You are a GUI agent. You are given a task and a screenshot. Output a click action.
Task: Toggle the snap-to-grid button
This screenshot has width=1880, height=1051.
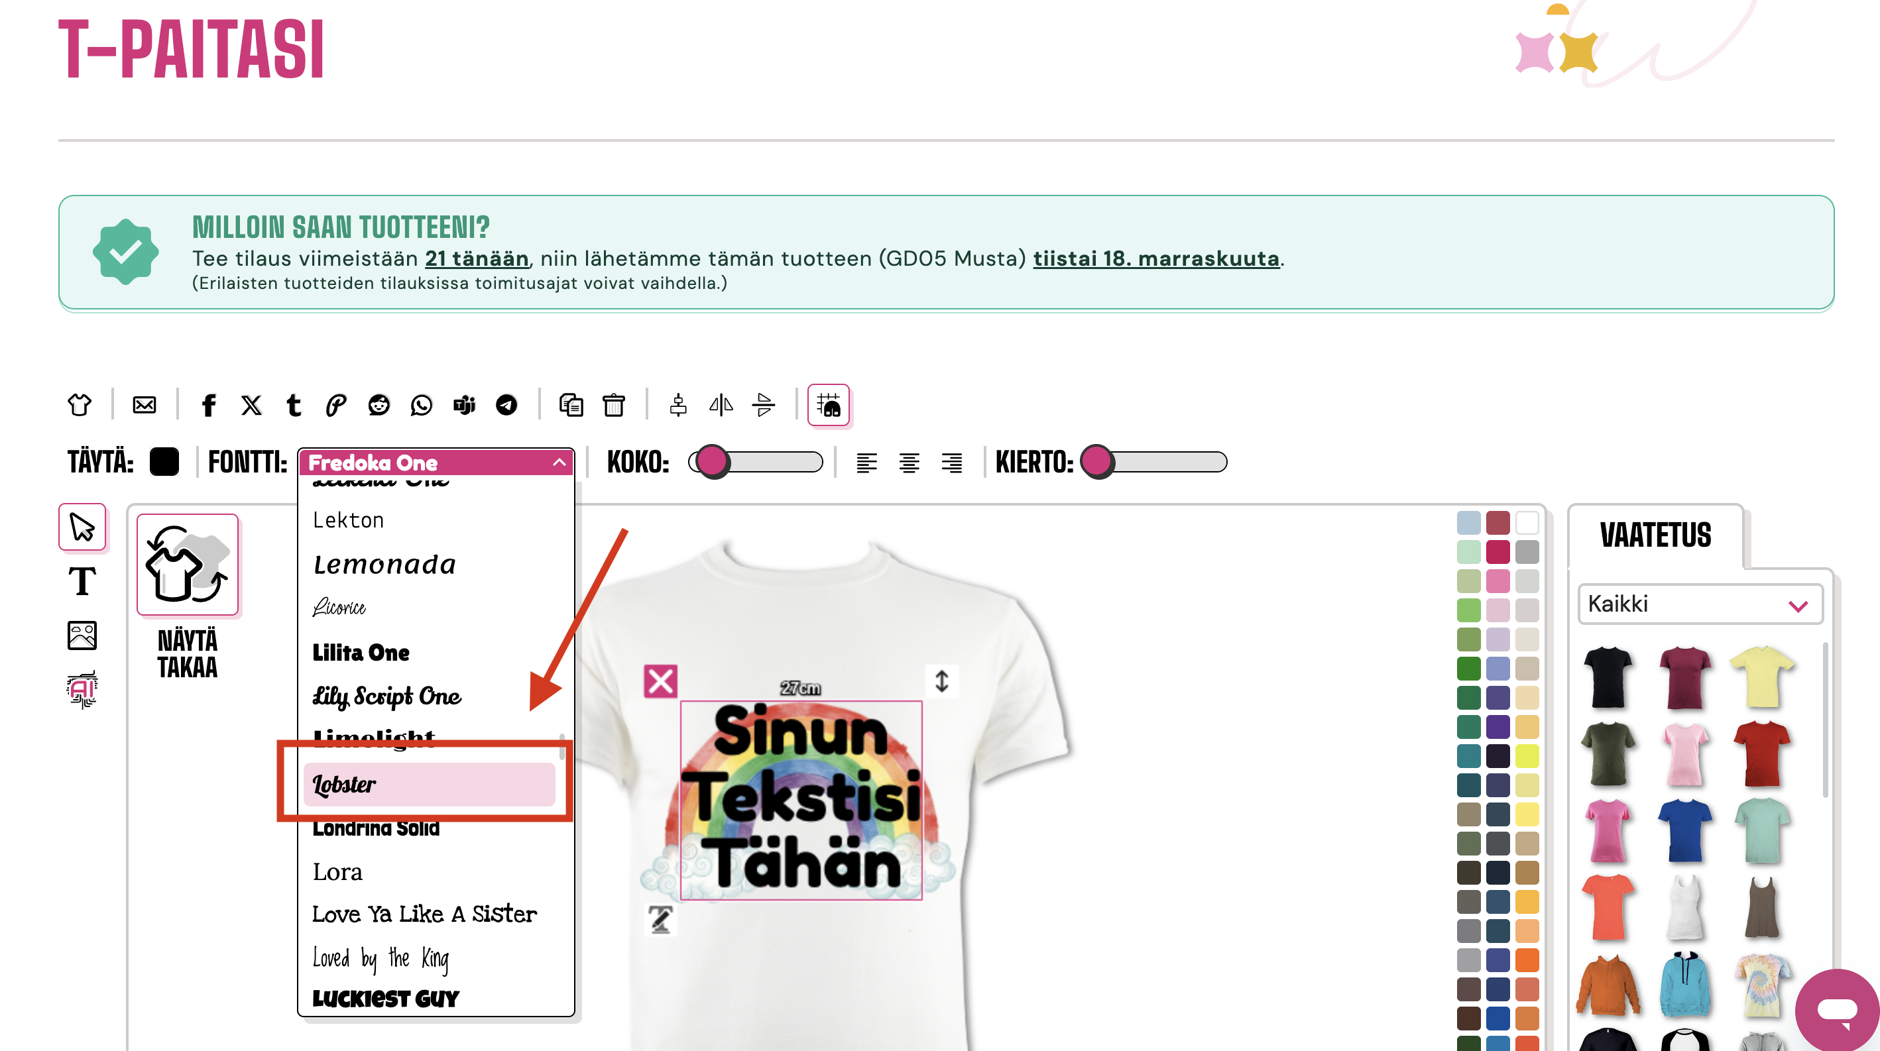pos(829,405)
